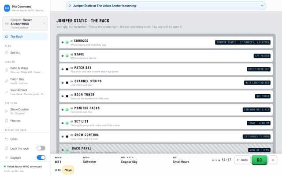
Task: Click the link icon next to Patch Bay
Action: tap(7, 81)
